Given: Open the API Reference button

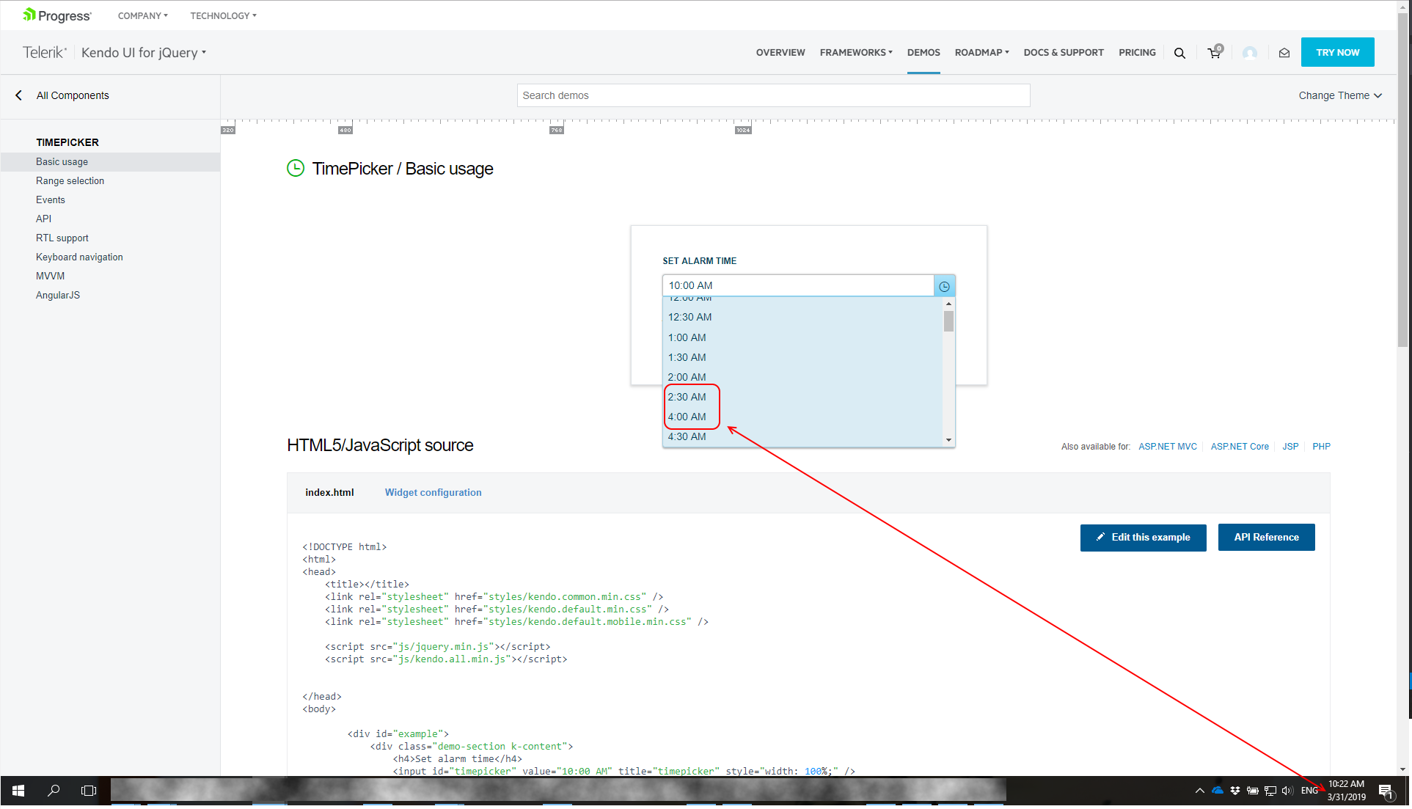Looking at the screenshot, I should [x=1266, y=538].
